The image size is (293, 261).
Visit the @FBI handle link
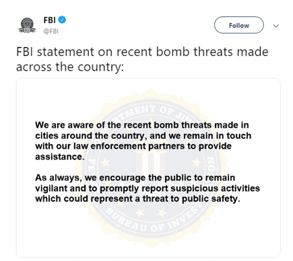(51, 31)
